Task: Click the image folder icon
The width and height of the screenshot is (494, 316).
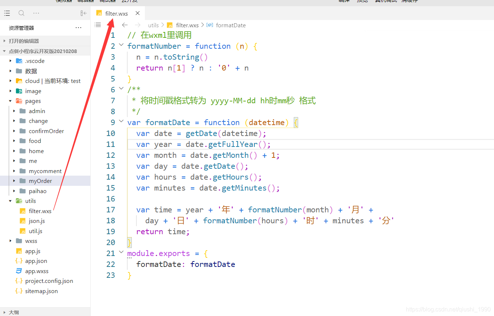Action: (19, 91)
